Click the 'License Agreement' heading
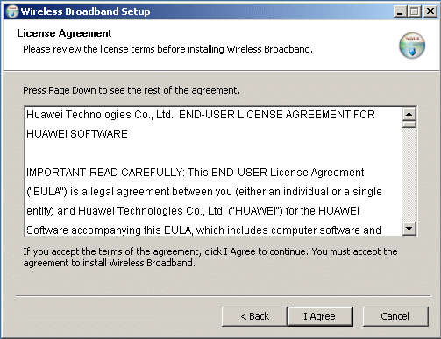The width and height of the screenshot is (441, 339). tap(64, 33)
